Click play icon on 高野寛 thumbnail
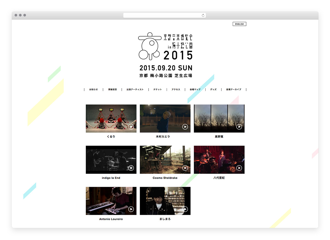This screenshot has height=240, width=330. (239, 127)
